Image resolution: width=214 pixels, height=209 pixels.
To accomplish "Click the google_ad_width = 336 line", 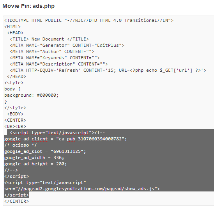I will click(34, 158).
